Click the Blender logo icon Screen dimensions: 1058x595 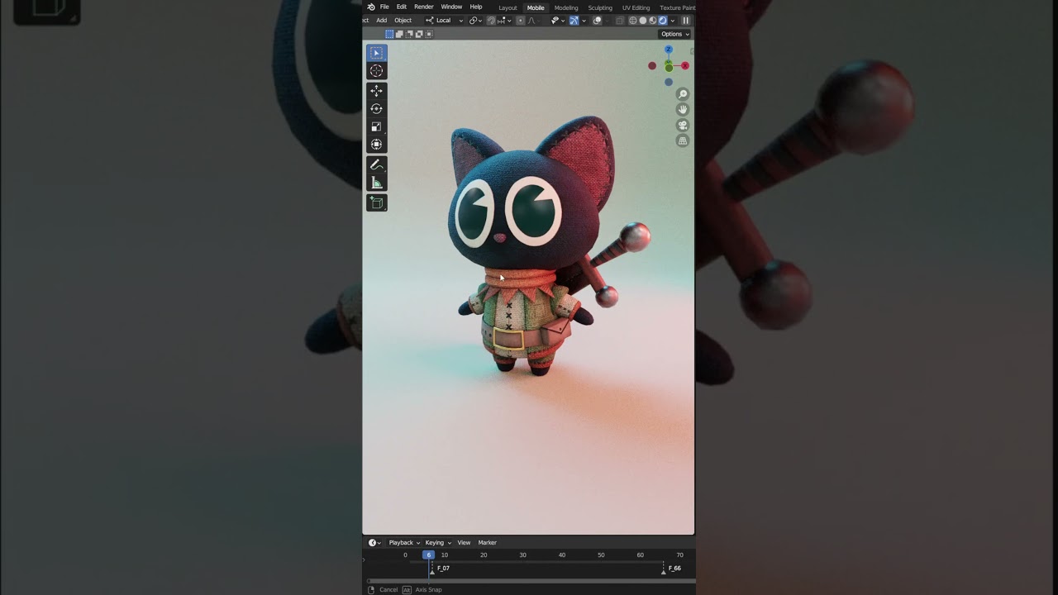[x=371, y=7]
